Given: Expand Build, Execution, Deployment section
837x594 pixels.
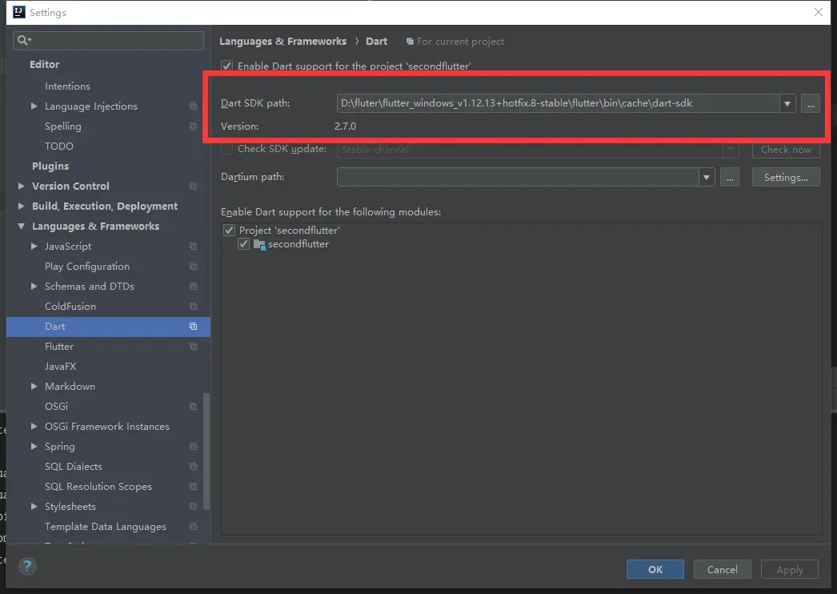Looking at the screenshot, I should (x=21, y=207).
